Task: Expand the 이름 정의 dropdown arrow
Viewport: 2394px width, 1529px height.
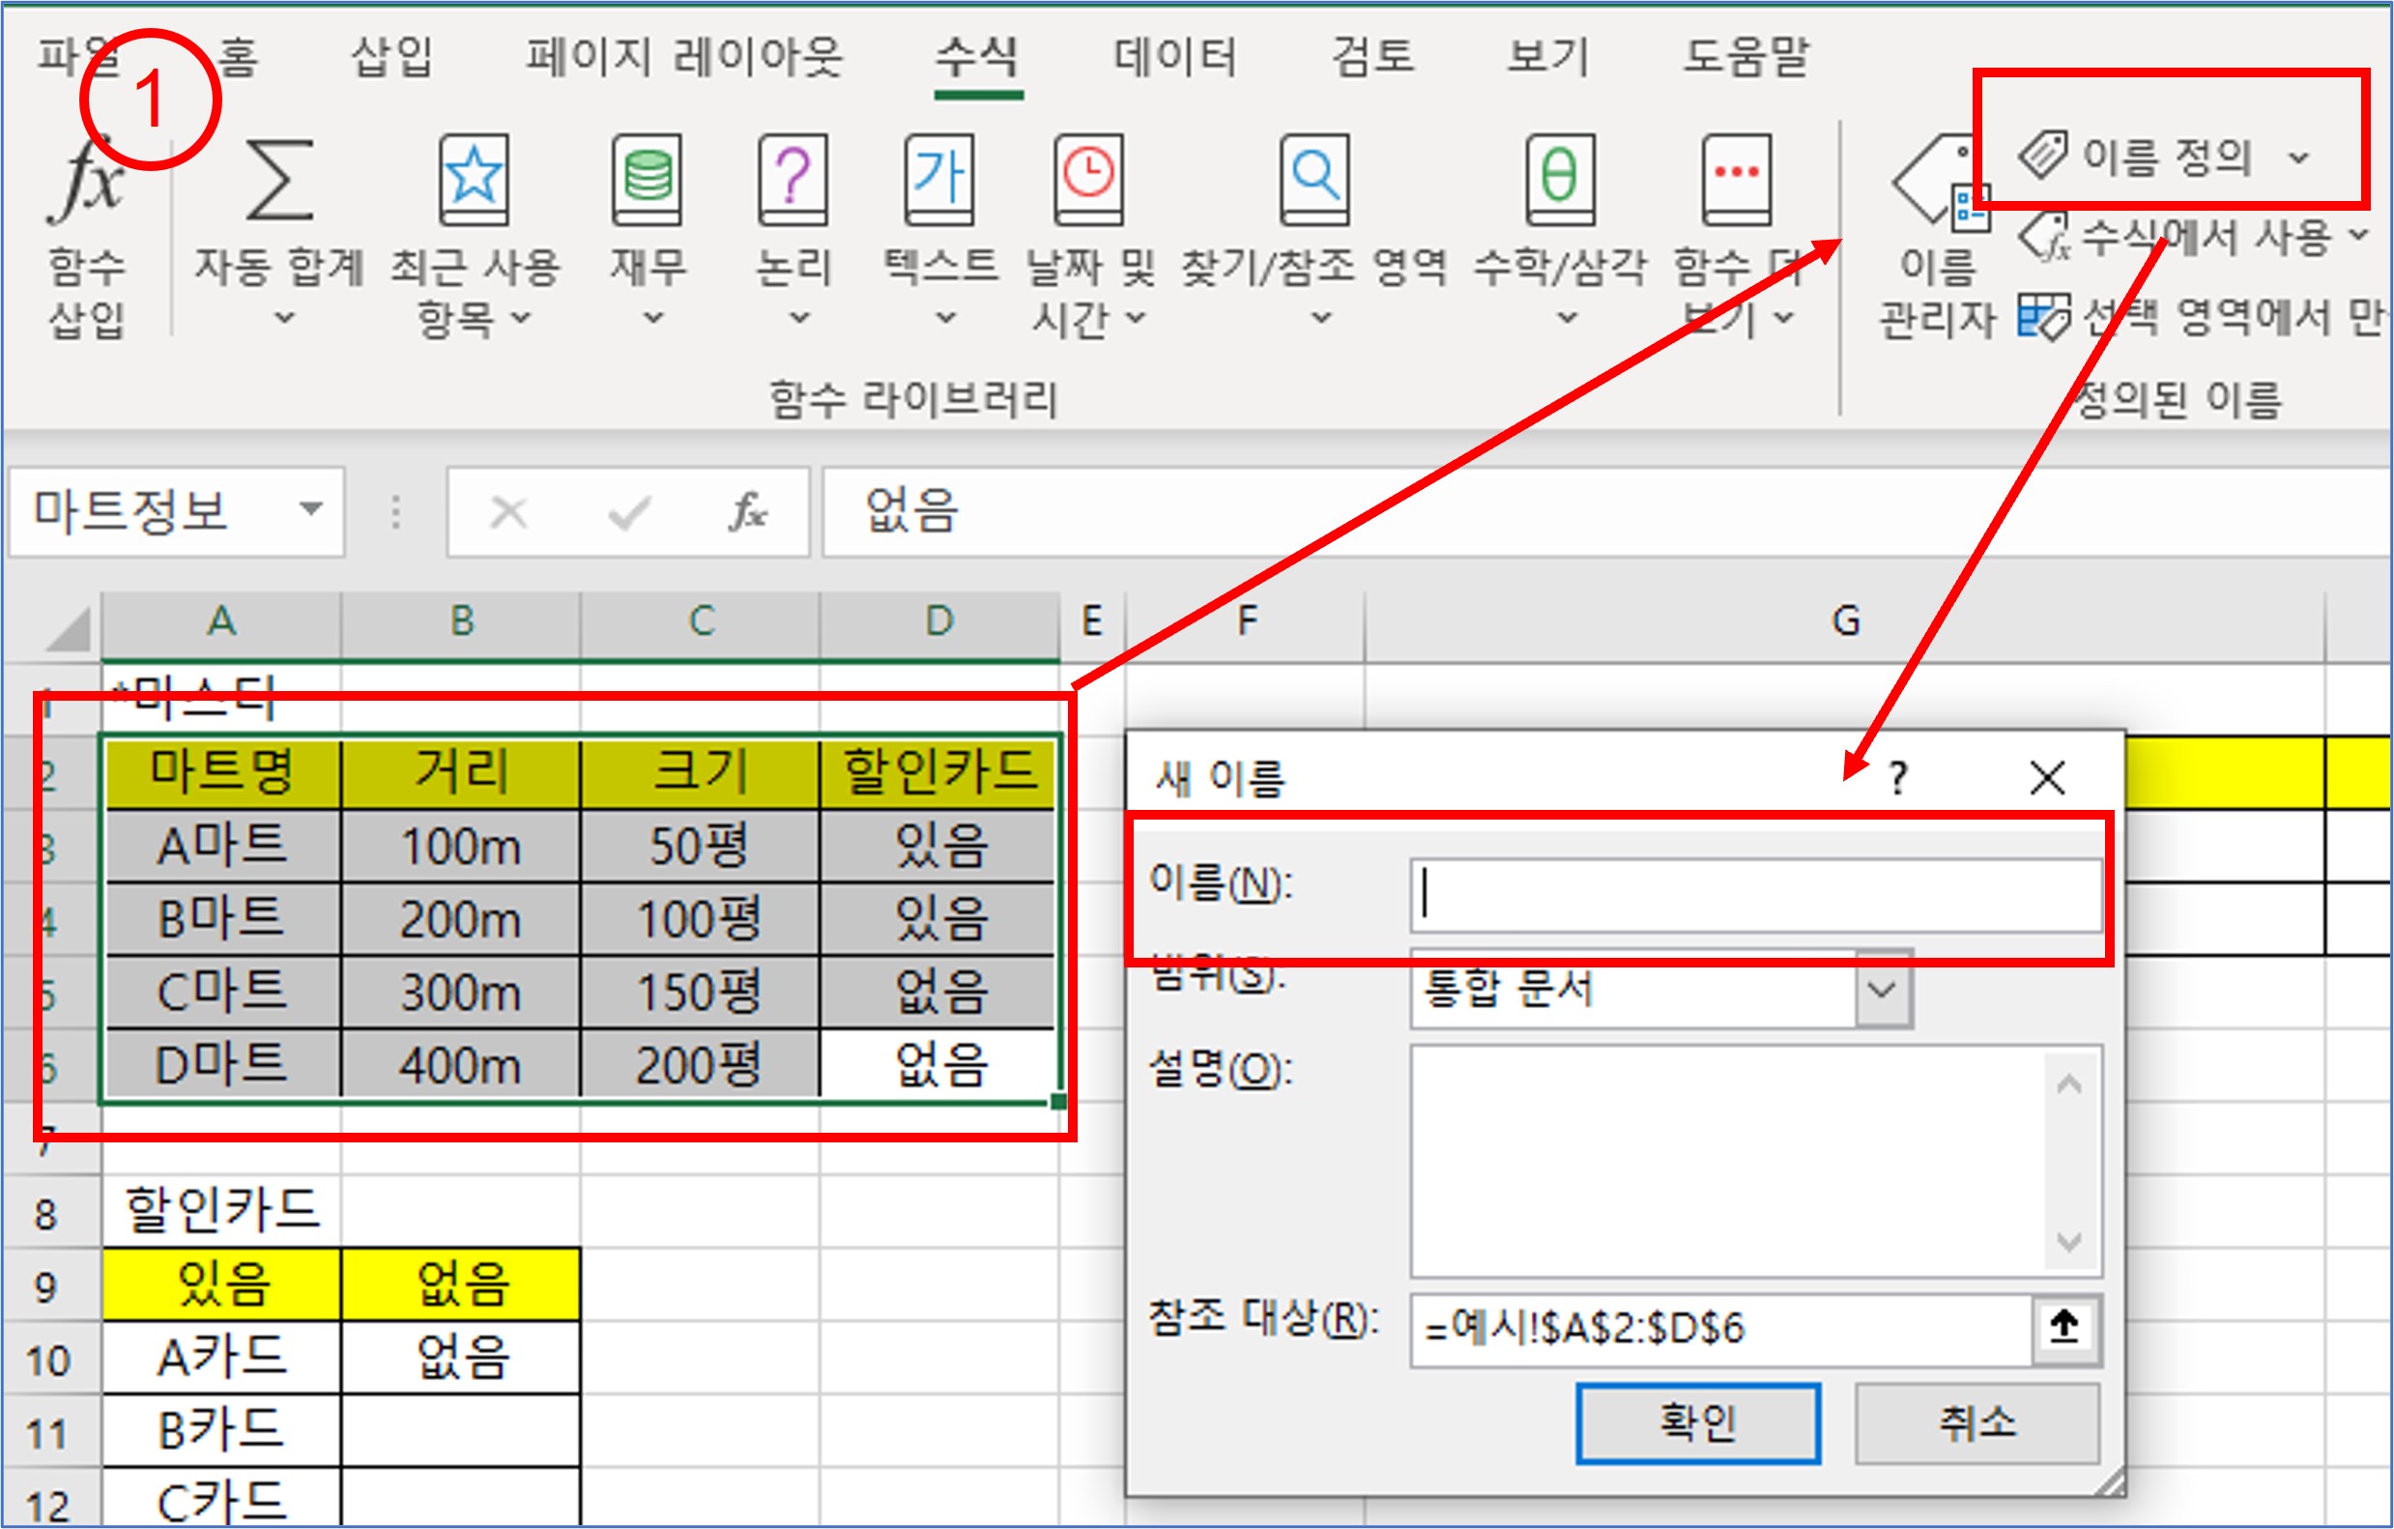Action: pos(2298,158)
